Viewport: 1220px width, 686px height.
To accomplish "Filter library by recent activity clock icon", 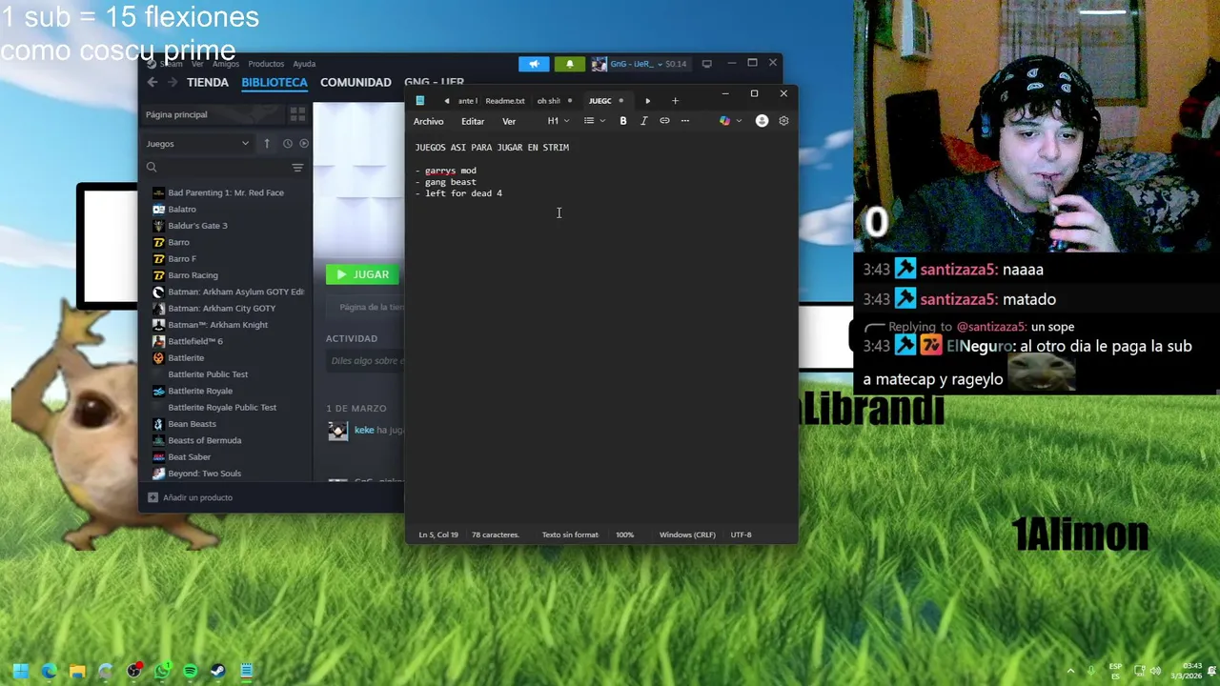I will (287, 144).
